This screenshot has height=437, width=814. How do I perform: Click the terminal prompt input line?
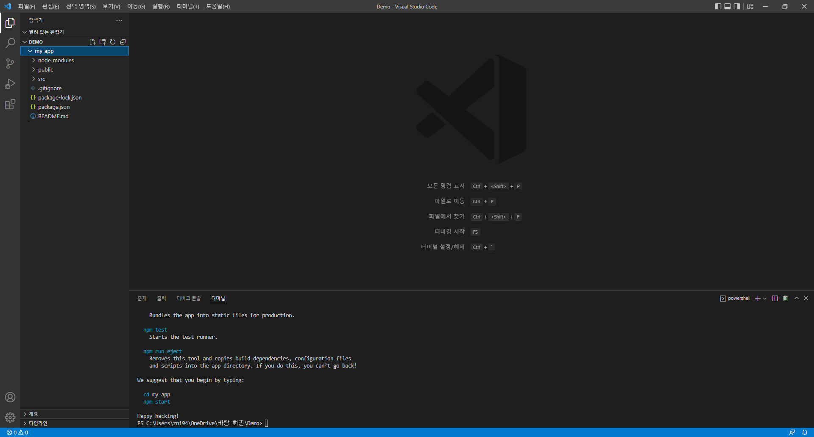(x=203, y=423)
